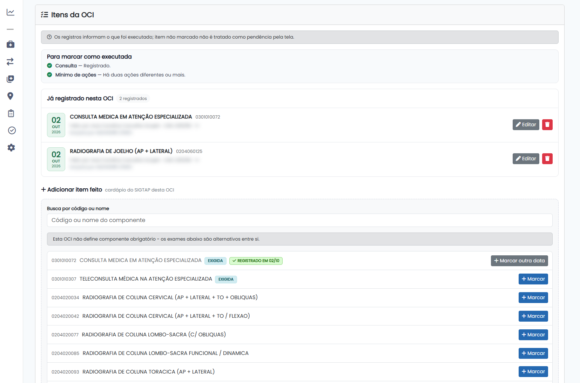This screenshot has width=580, height=383.
Task: Click the help circle icon in info banner
Action: (x=49, y=37)
